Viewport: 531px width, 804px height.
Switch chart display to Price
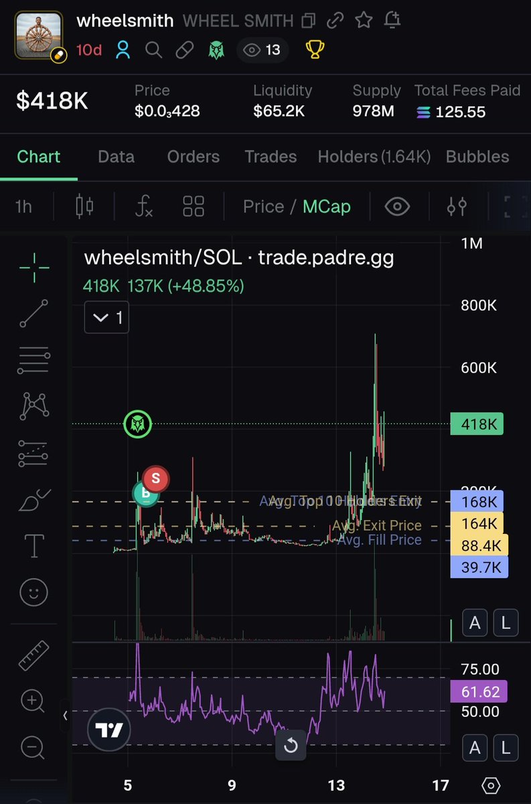(263, 206)
